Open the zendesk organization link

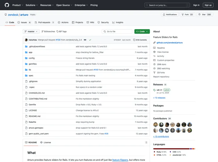13,15
